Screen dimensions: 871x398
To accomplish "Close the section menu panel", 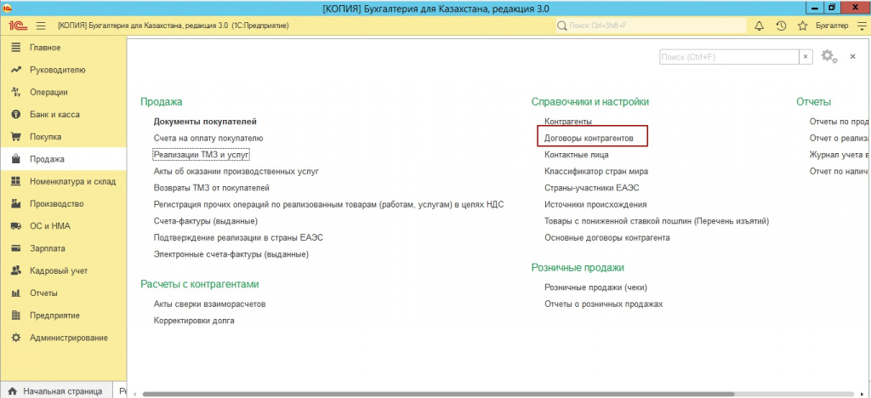I will coord(852,57).
